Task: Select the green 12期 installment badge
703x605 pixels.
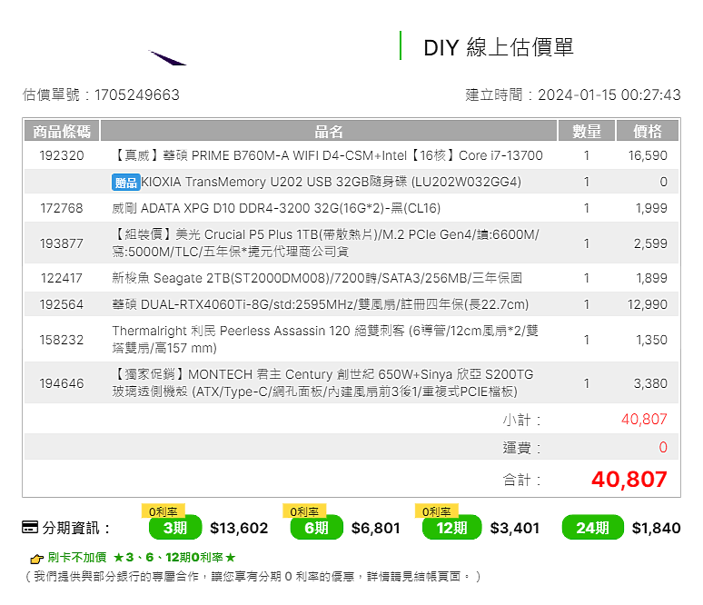Action: [x=452, y=528]
